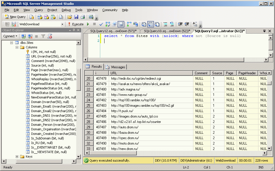Select the URL column tree item

point(51,56)
